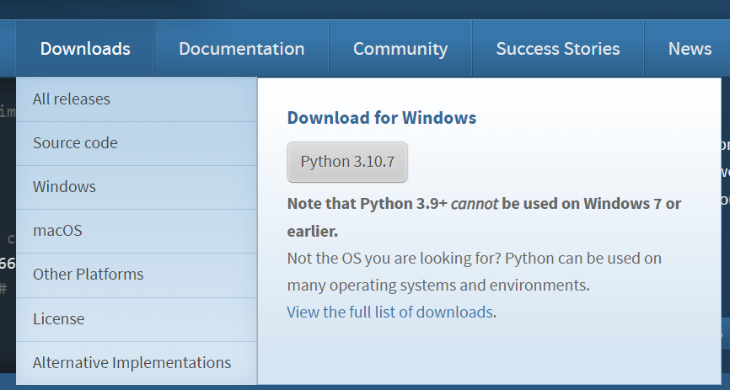Click the dark code area left of the submenu

(7, 168)
